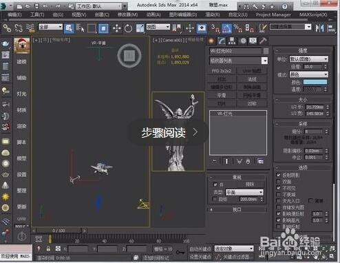Image resolution: width=340 pixels, height=263 pixels.
Task: Open the 编辑(E) menu
Action: click(x=14, y=15)
